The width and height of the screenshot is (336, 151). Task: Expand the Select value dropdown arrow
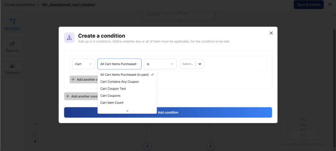coord(200,64)
